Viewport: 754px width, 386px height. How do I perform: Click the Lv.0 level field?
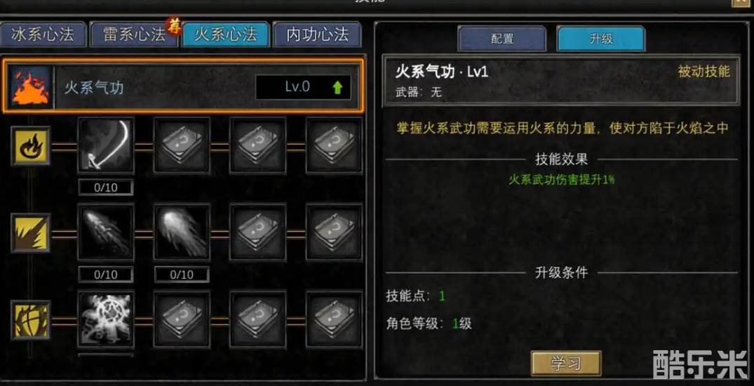303,87
